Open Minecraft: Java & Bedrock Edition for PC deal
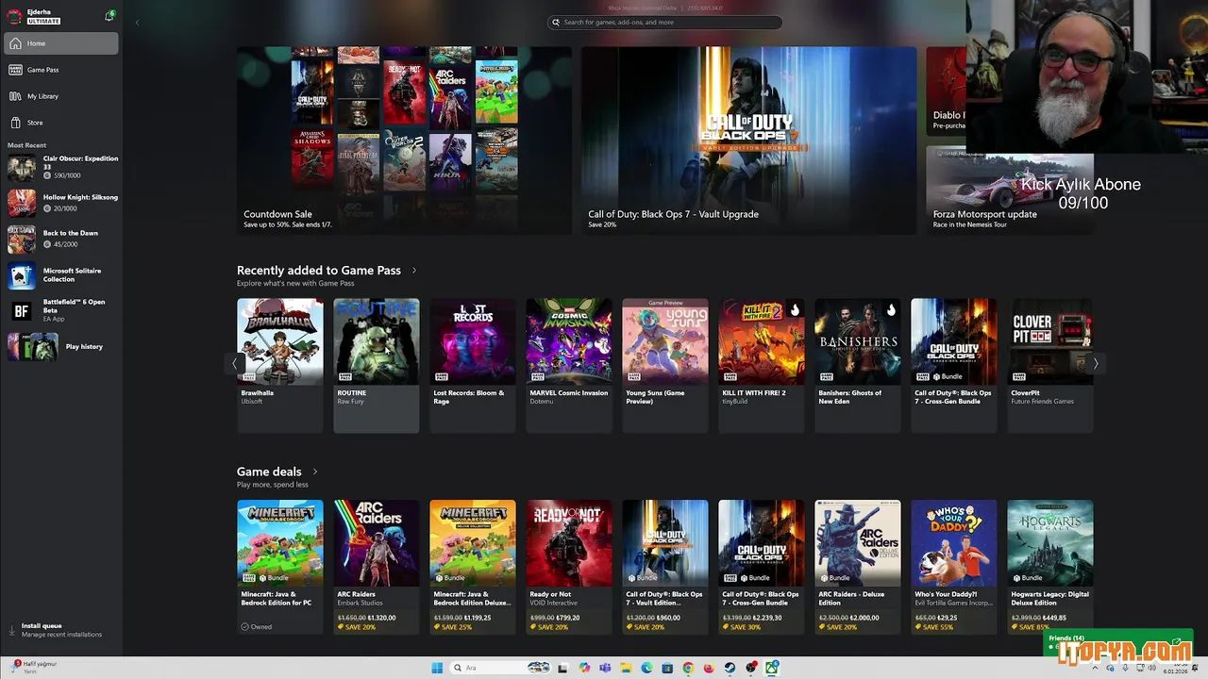Viewport: 1208px width, 679px height. [x=279, y=567]
